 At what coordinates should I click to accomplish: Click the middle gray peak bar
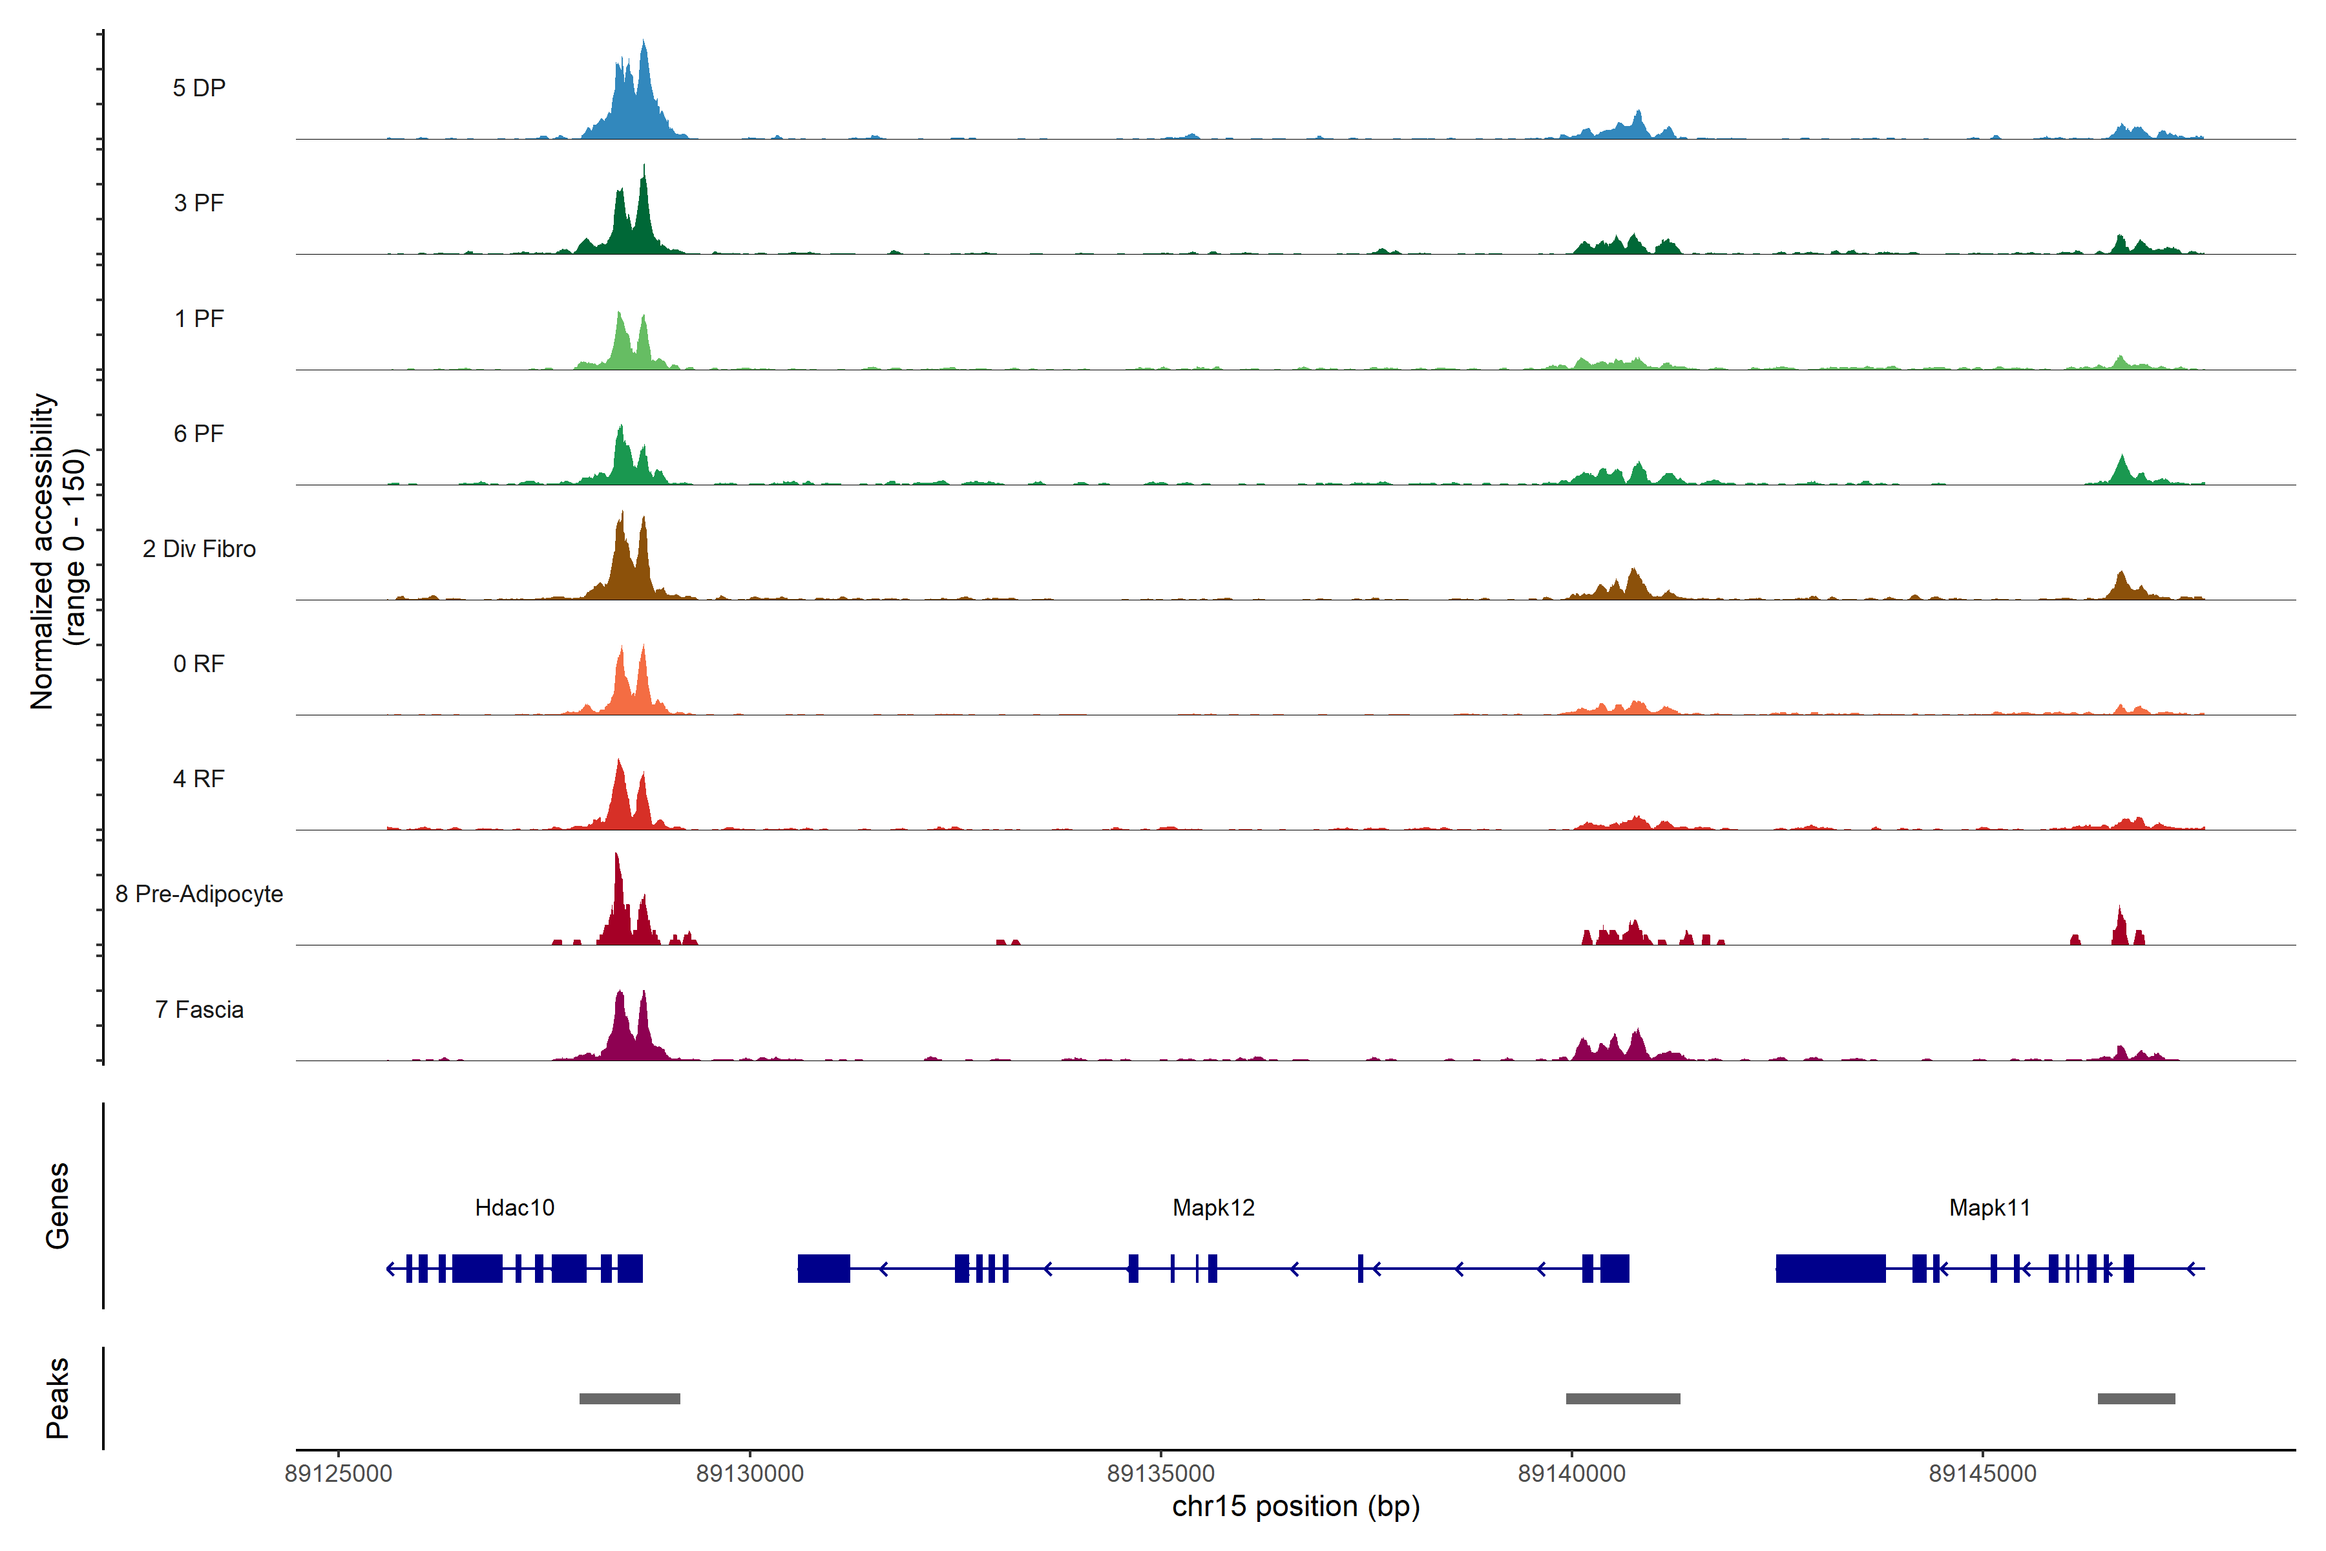click(x=1623, y=1398)
